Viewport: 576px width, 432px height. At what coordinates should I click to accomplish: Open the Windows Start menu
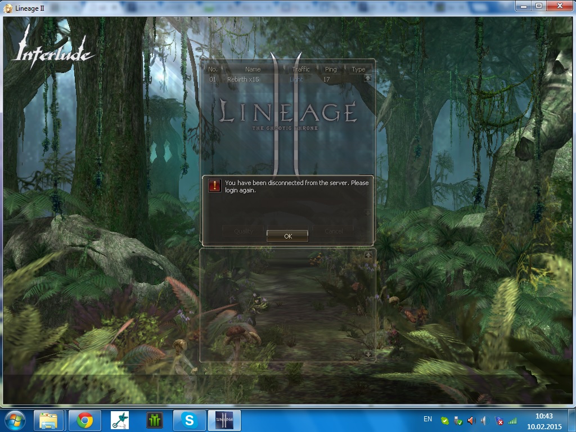pos(15,420)
